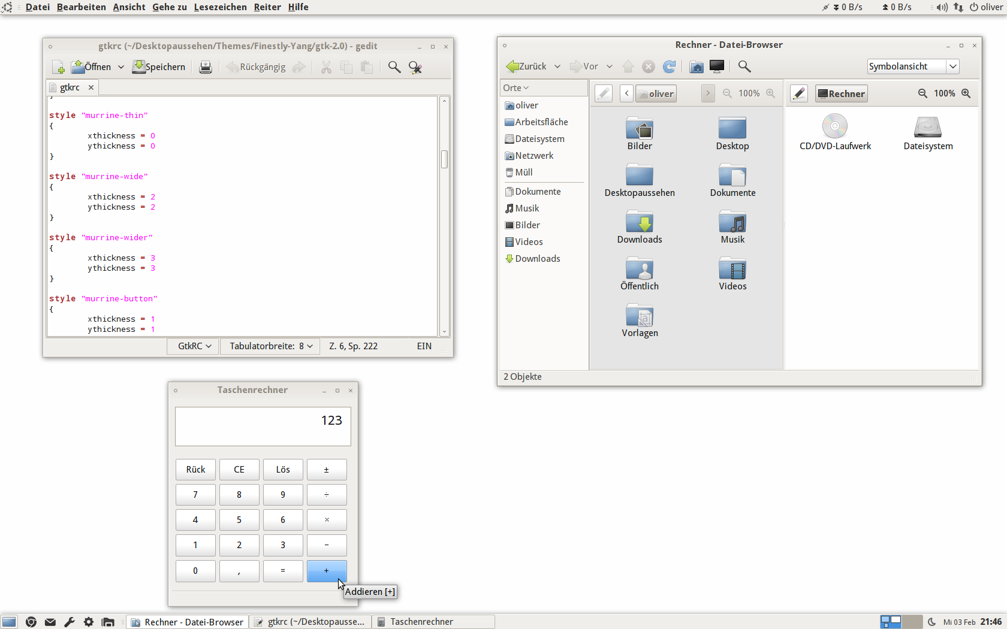Zoom in on the Rechner pane
The width and height of the screenshot is (1007, 629).
click(966, 93)
